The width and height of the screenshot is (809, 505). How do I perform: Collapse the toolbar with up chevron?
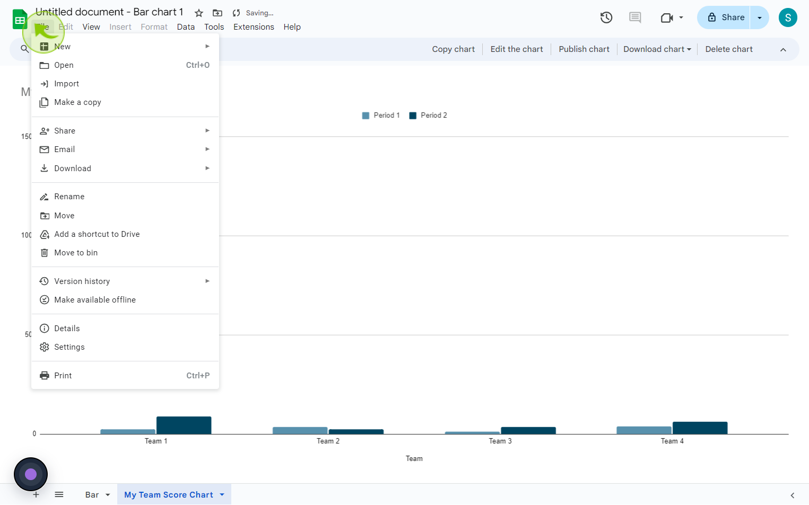pos(783,50)
